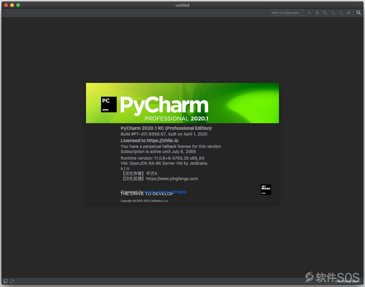The height and width of the screenshot is (287, 365).
Task: Click the yellow macOS minimize button
Action: click(12, 5)
